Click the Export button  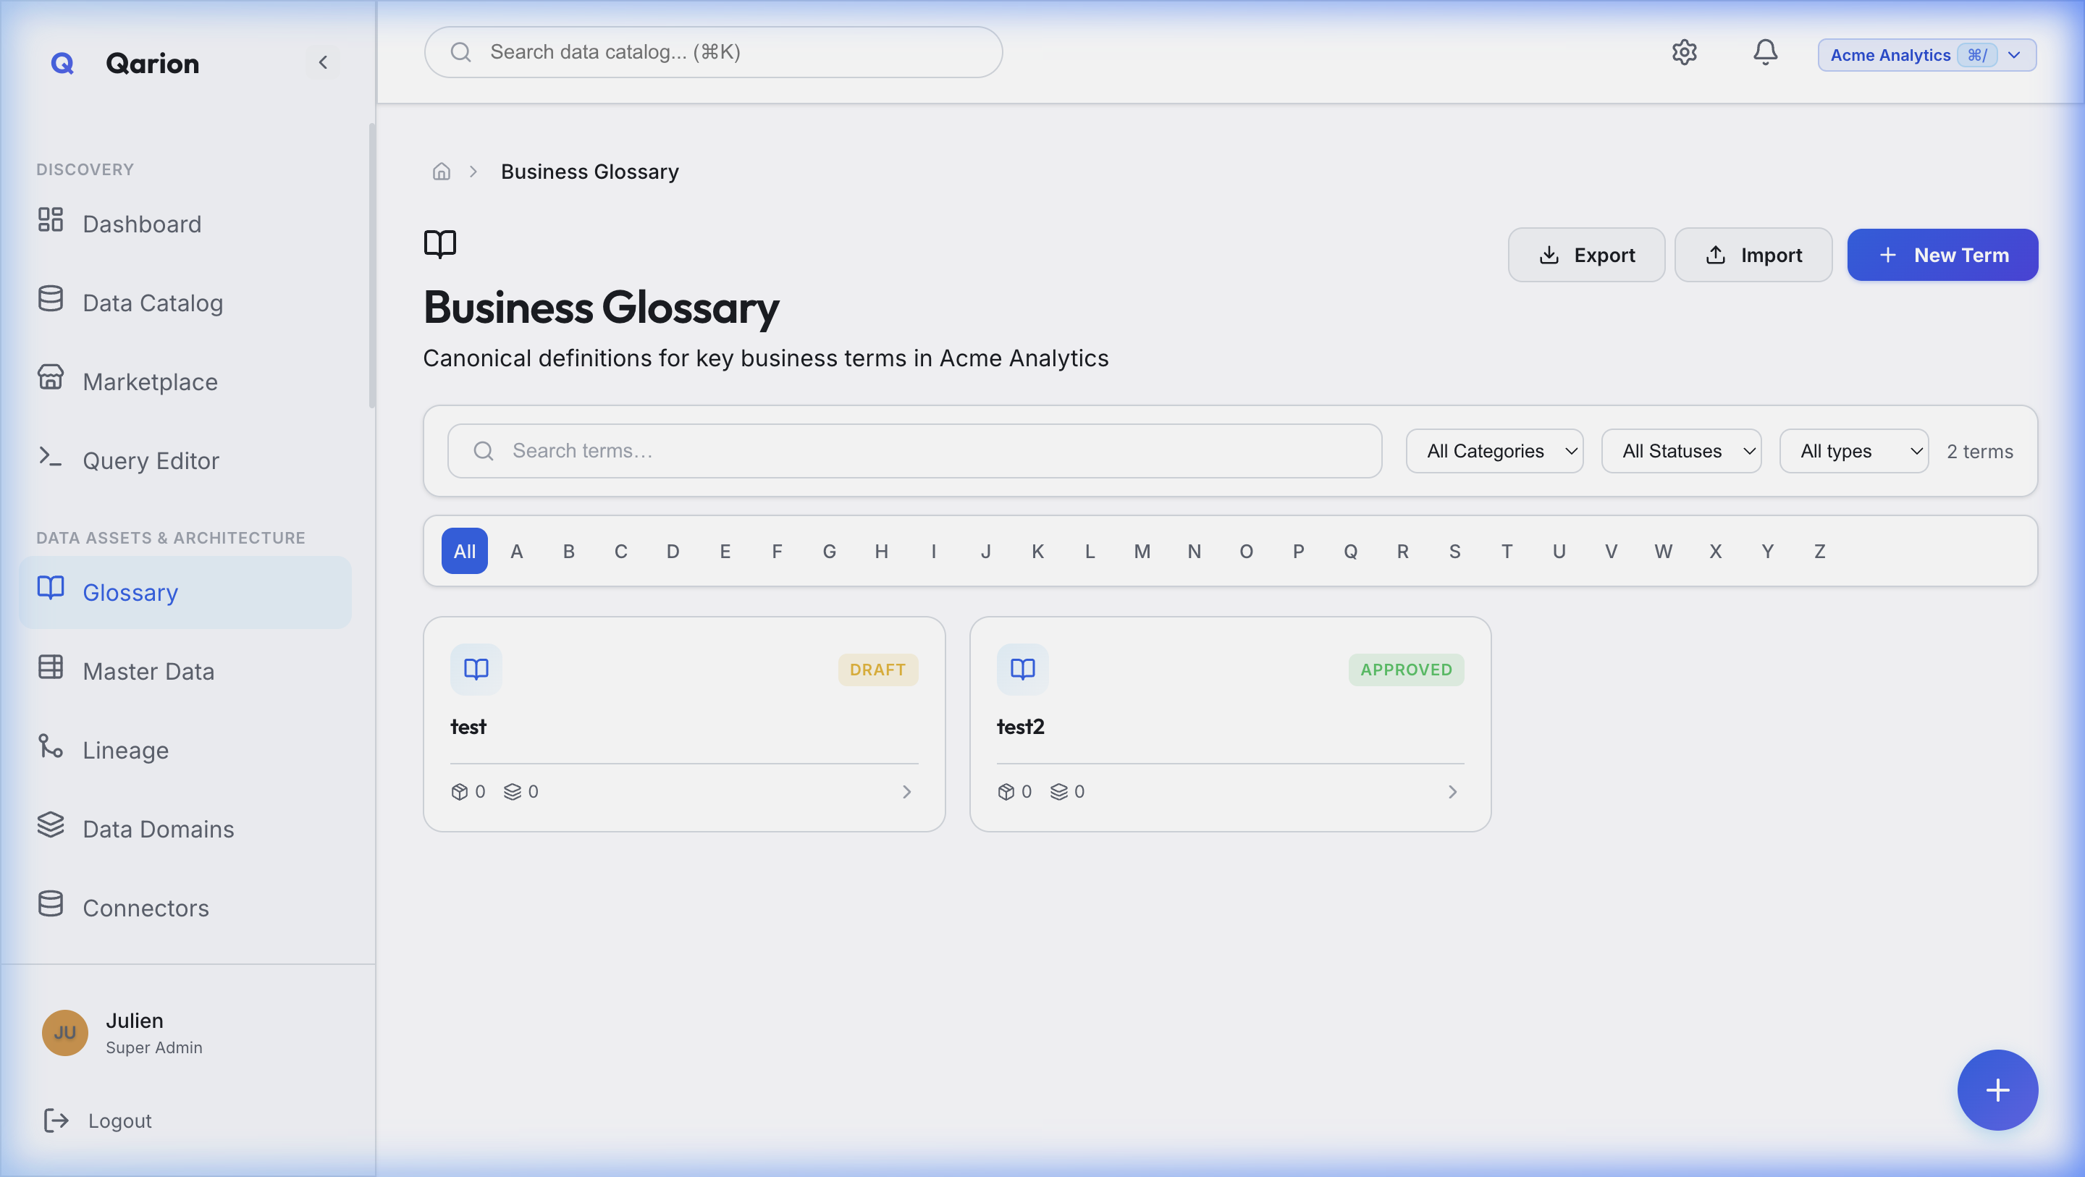[1585, 255]
